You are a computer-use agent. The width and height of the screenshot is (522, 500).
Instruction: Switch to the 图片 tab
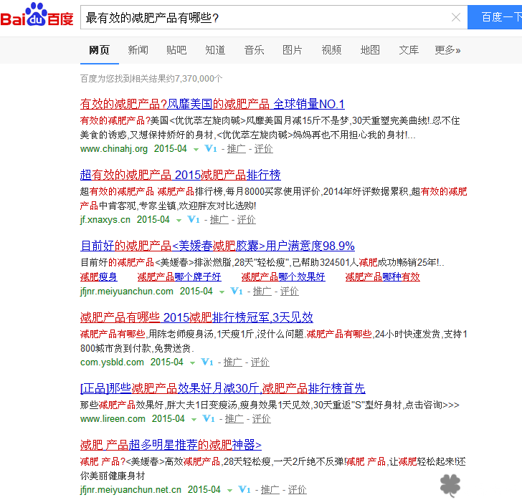point(293,50)
